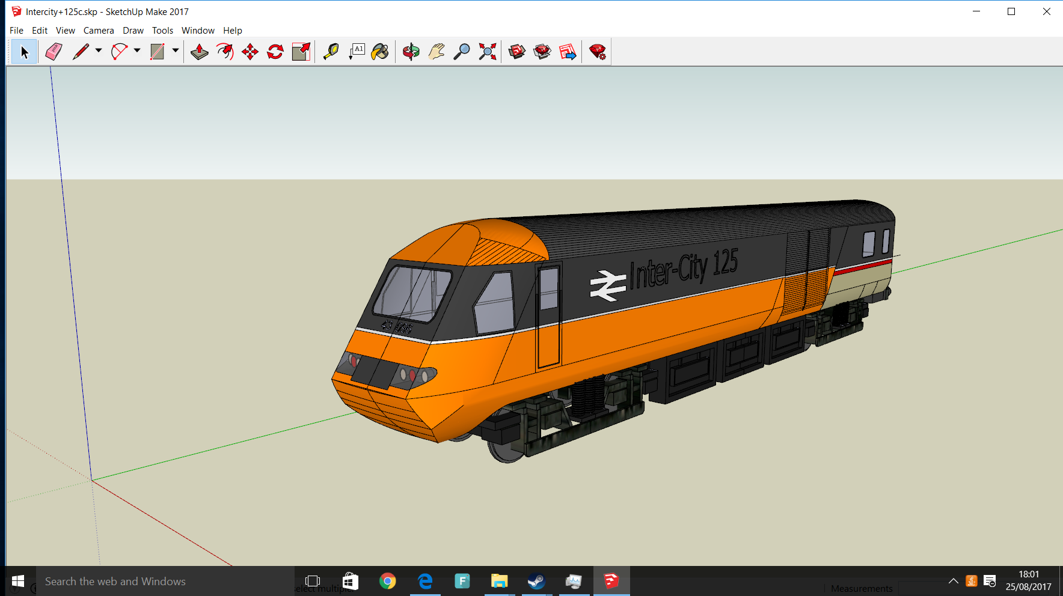
Task: Open the Edit menu
Action: 40,31
